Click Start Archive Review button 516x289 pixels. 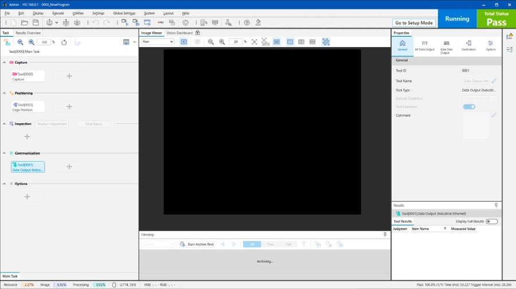(x=197, y=244)
